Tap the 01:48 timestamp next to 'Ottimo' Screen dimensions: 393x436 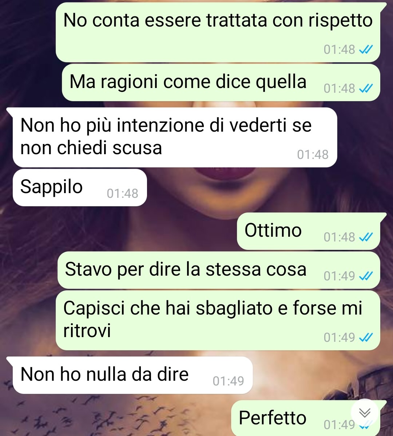click(x=339, y=237)
